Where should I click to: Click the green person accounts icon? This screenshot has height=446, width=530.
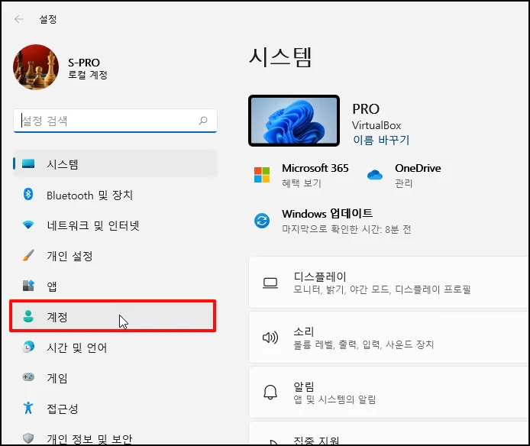click(28, 316)
